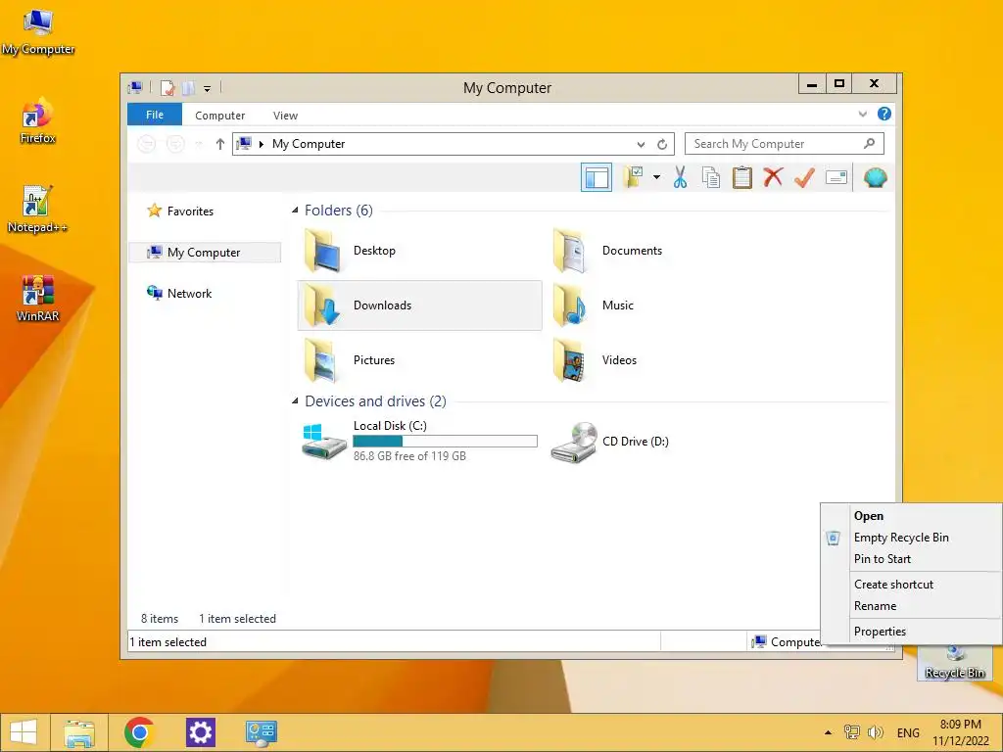Click the scissors Cut icon

680,177
